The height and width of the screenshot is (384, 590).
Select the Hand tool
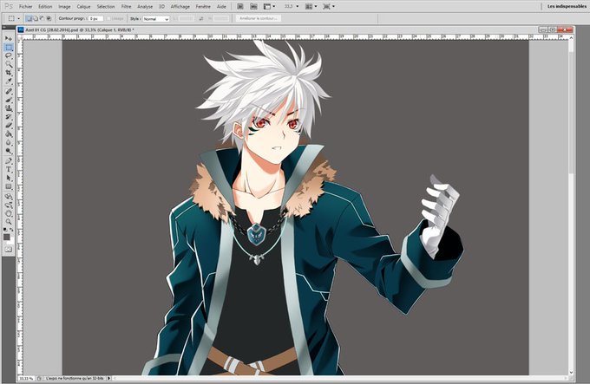[9, 213]
